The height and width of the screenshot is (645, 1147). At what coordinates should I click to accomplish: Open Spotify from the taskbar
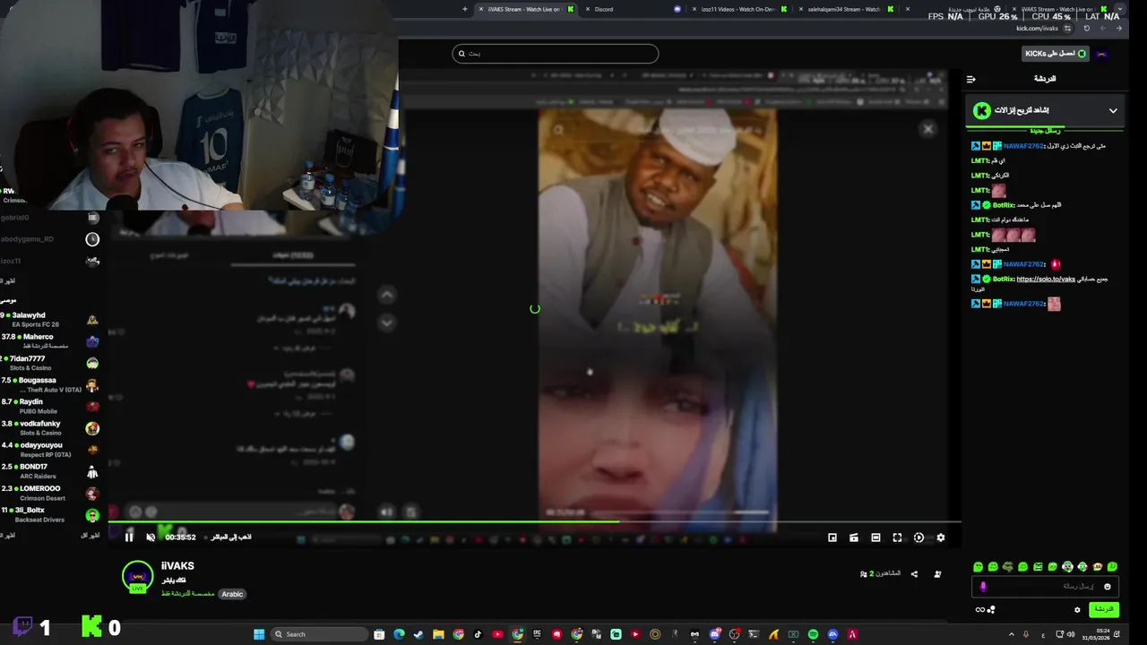click(813, 634)
